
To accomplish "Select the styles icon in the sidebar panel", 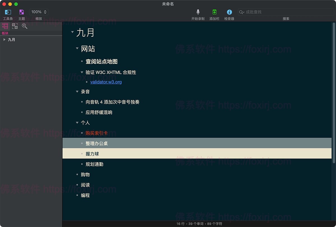I will 15,26.
